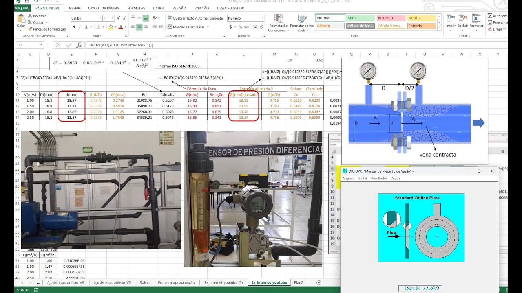Image resolution: width=522 pixels, height=293 pixels.
Task: Click the Recortar scissors command
Action: [37, 16]
